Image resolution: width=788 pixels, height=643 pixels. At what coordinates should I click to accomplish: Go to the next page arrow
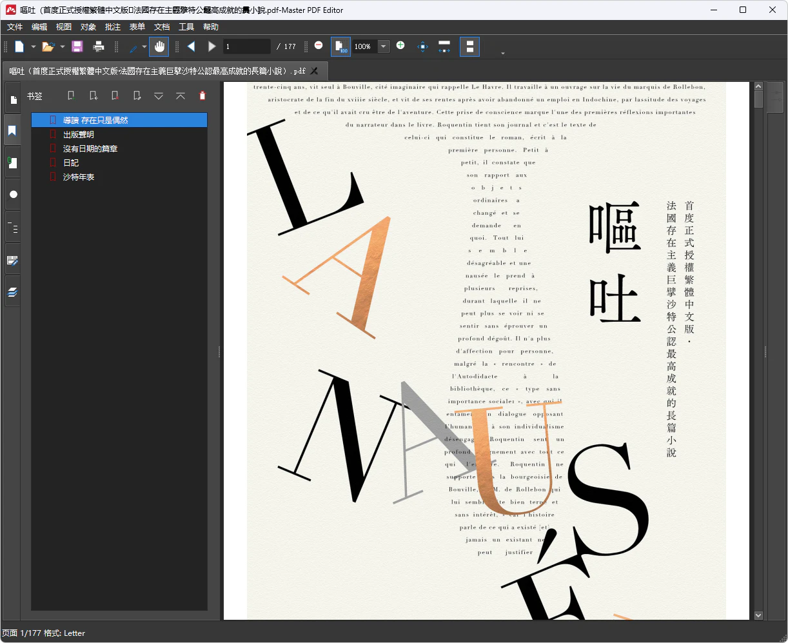point(212,46)
